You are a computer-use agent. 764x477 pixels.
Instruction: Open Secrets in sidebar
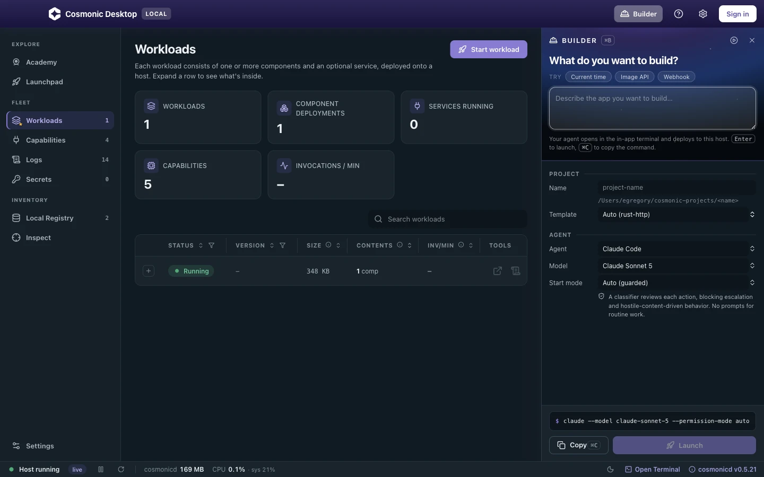coord(60,179)
